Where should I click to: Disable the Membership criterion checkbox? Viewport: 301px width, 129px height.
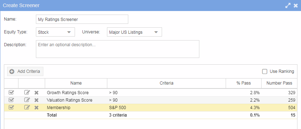click(x=11, y=107)
